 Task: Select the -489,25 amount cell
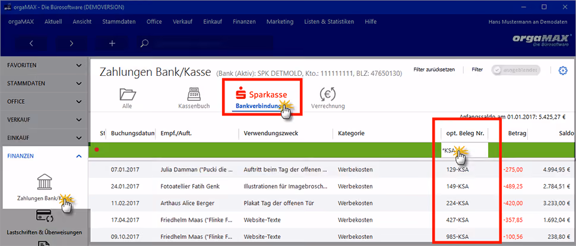[514, 186]
